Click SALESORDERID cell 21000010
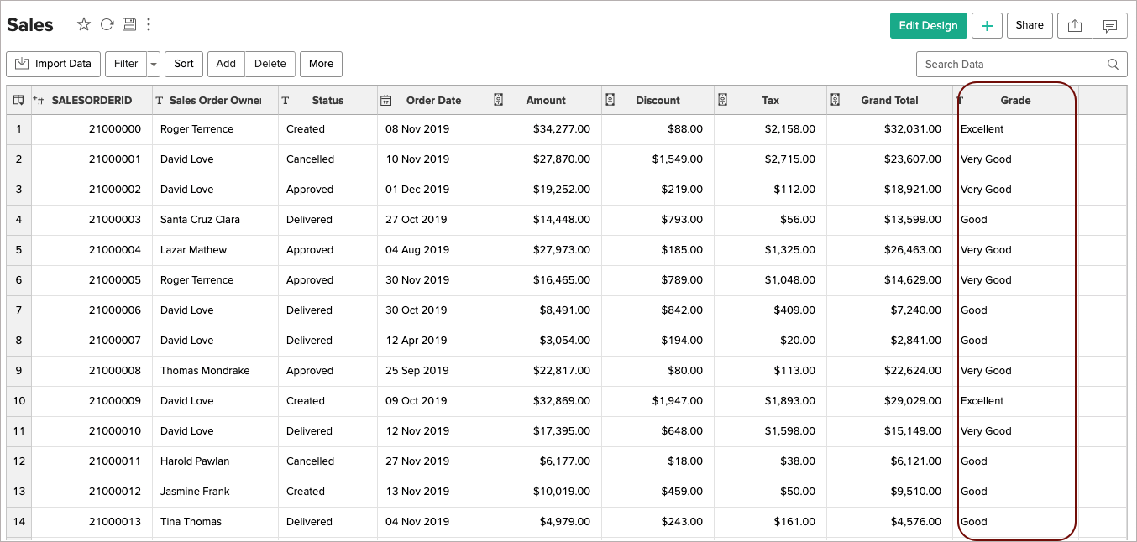 [x=92, y=431]
